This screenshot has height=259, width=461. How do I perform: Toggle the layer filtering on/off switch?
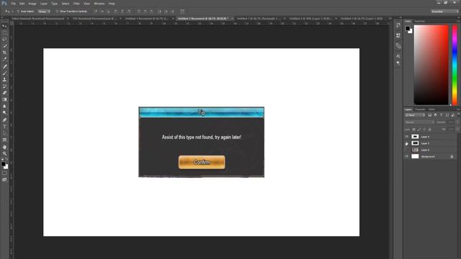[458, 115]
